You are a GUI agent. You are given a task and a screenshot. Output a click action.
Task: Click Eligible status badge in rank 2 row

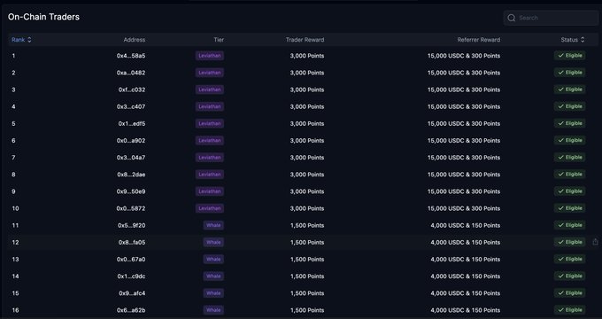coord(570,73)
